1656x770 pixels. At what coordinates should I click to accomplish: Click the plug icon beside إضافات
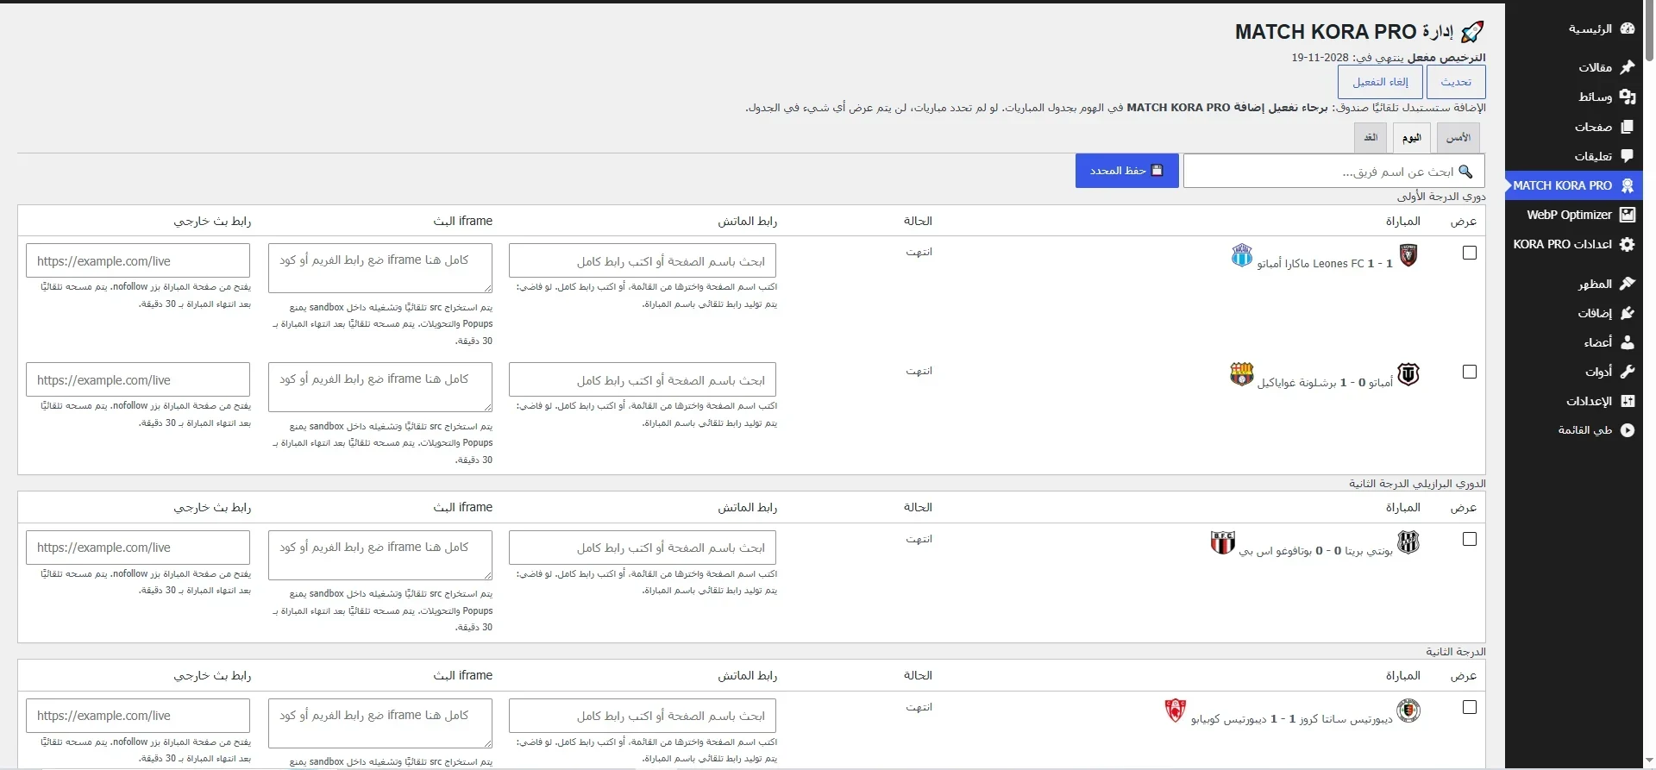pos(1628,313)
